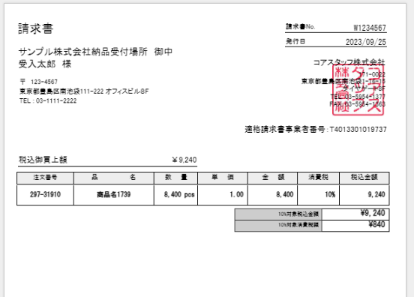Select quantity cell 8,400 pcs
This screenshot has height=297, width=414.
[x=175, y=194]
